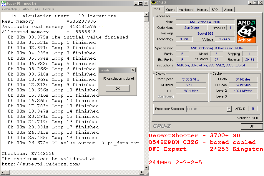Image resolution: width=264 pixels, height=176 pixels.
Task: Click the http://superpi.radeonx.com/ text
Action: click(41, 164)
